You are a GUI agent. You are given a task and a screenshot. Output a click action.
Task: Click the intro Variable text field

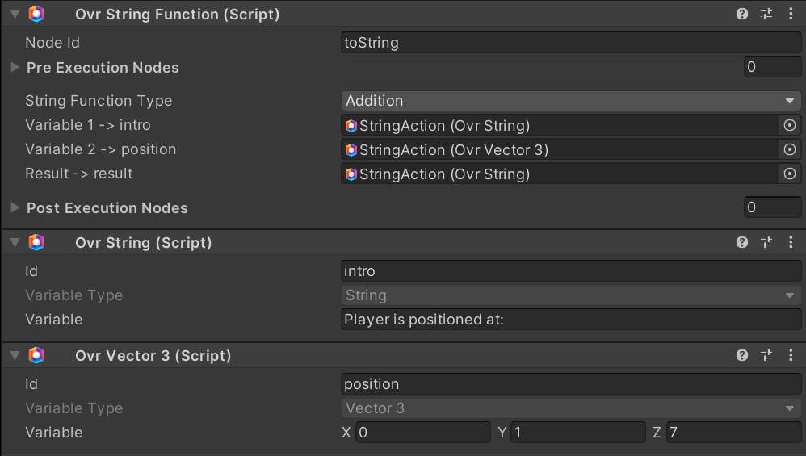[x=571, y=320]
